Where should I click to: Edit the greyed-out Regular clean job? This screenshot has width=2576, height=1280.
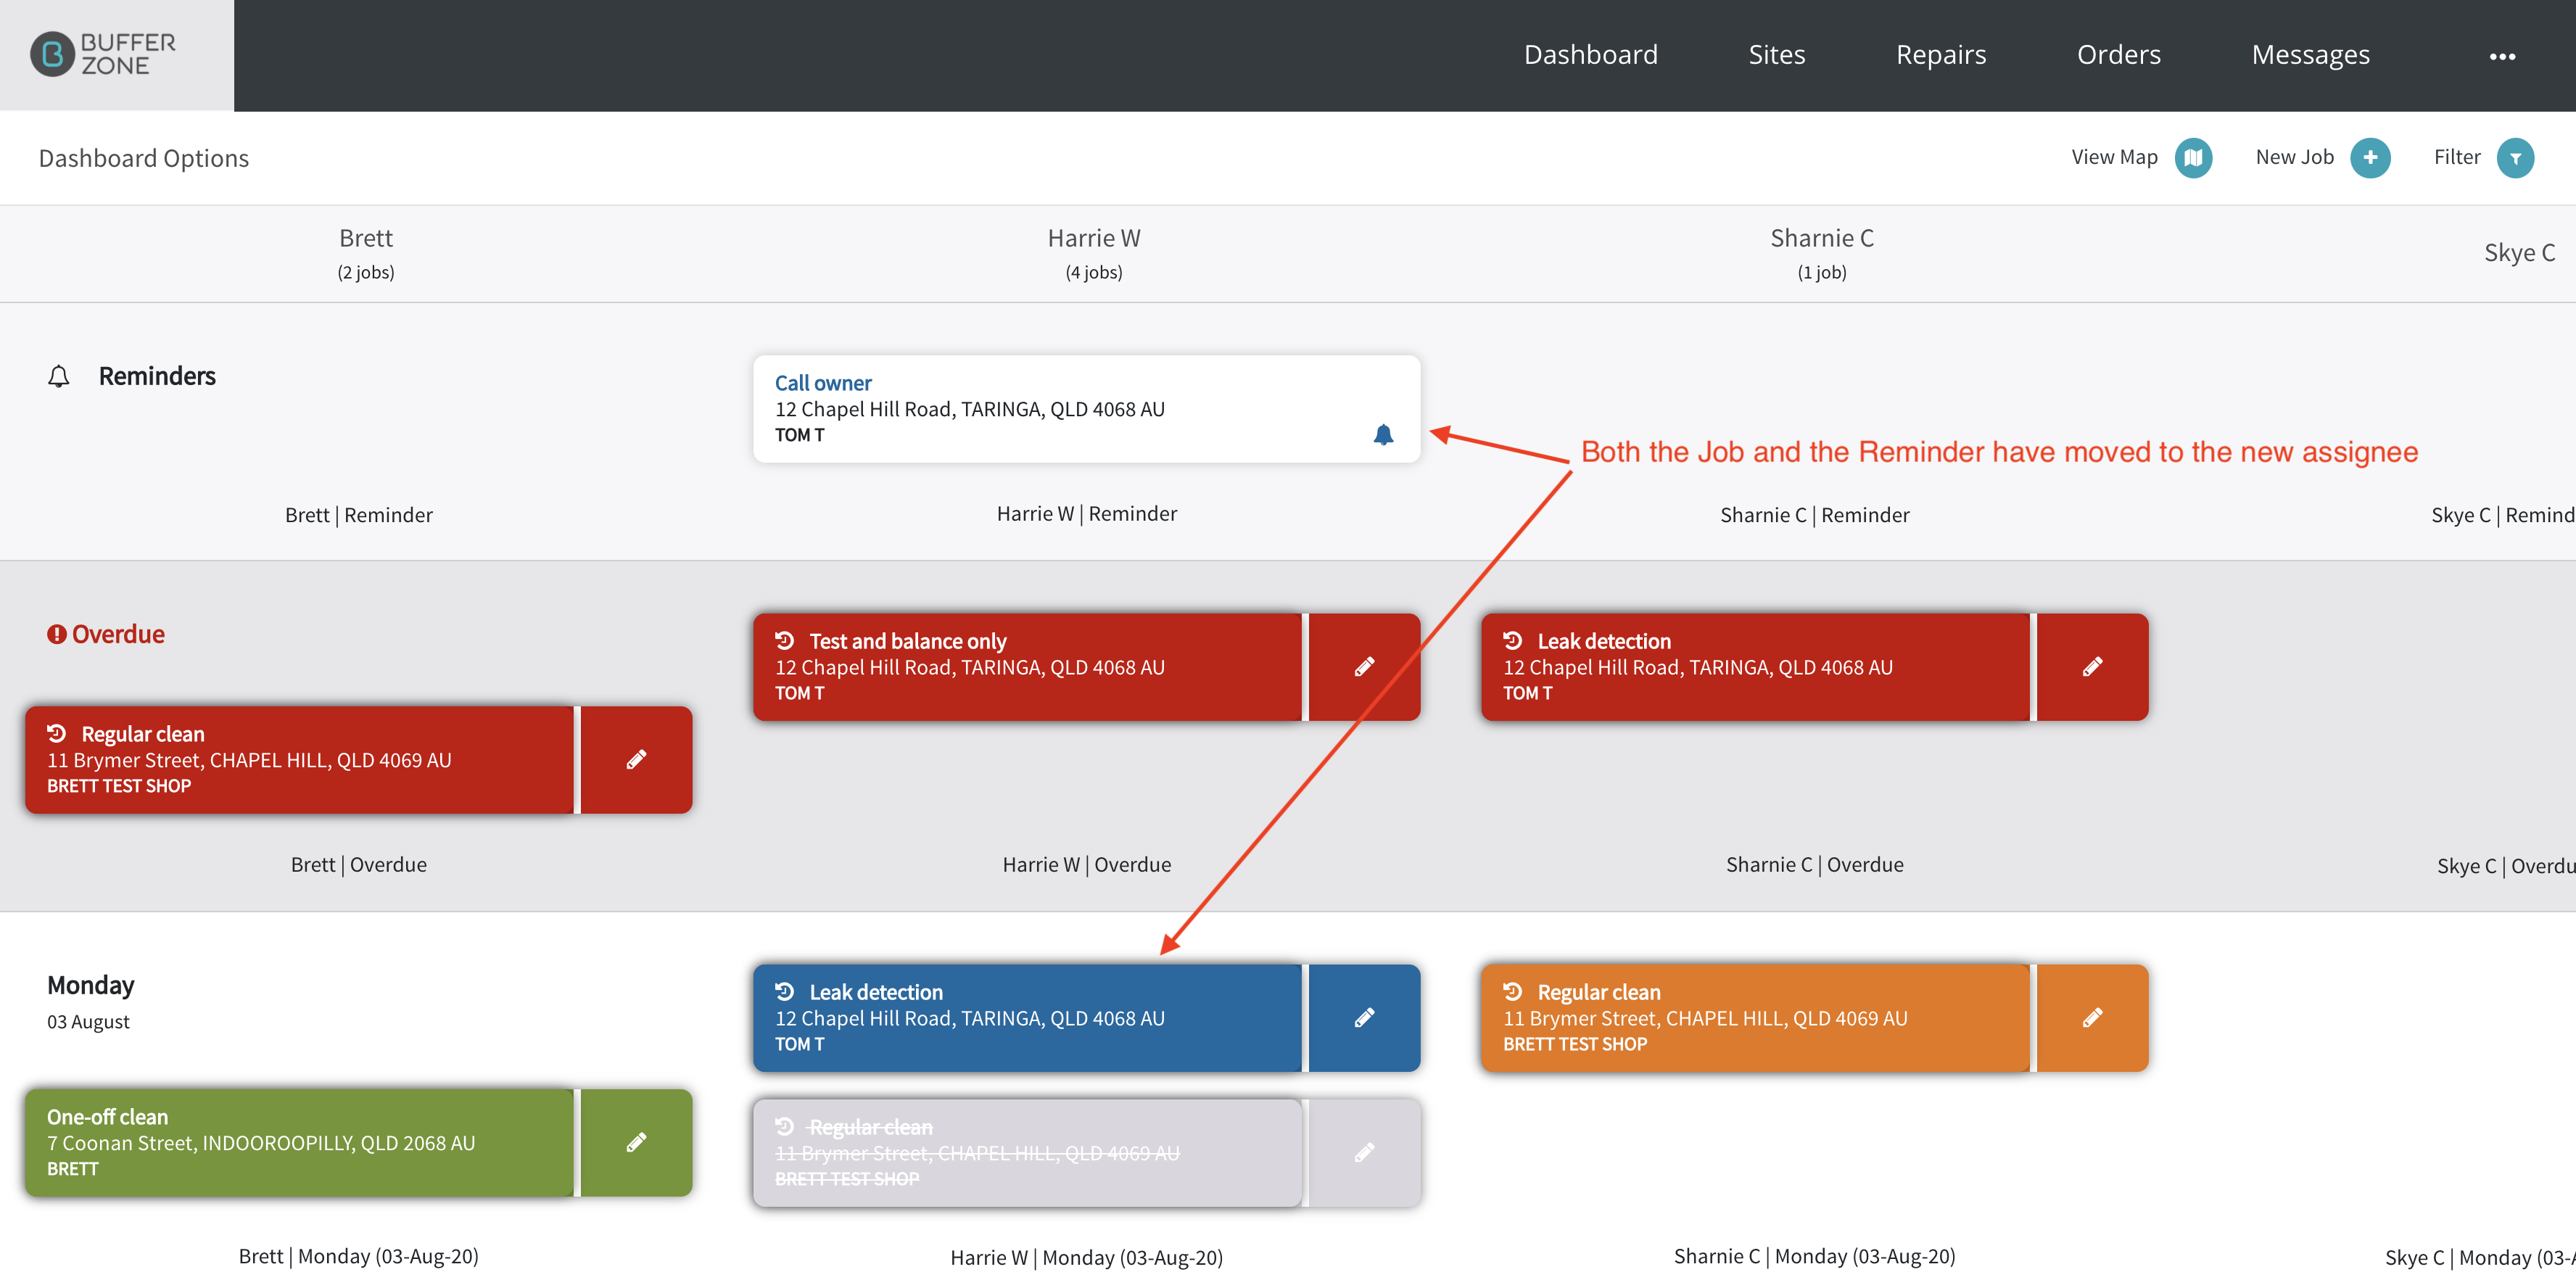click(x=1364, y=1153)
